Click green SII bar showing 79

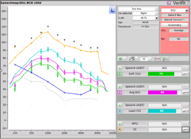161,74
